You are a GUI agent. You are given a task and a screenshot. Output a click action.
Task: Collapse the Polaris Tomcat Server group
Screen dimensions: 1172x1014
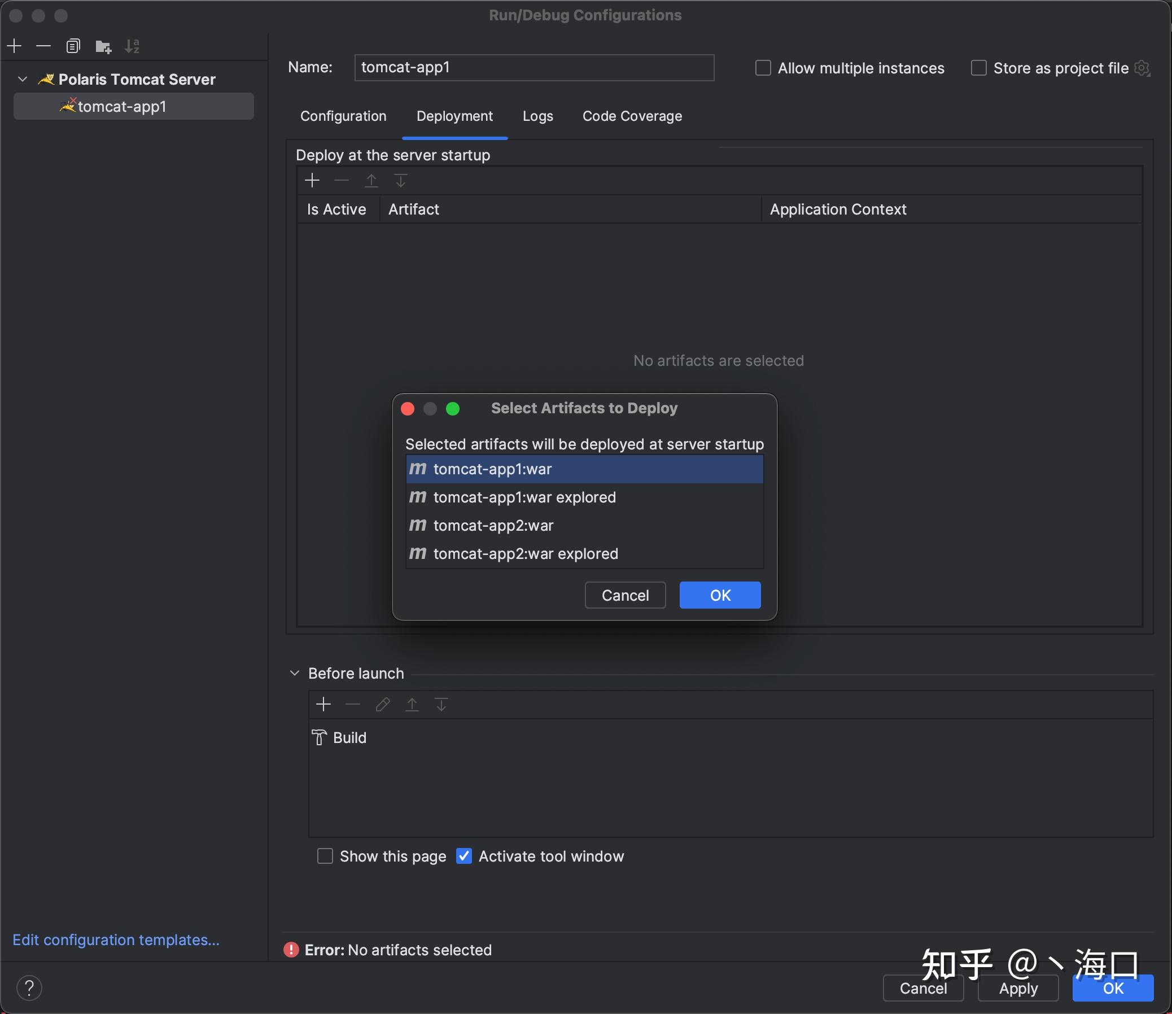23,78
